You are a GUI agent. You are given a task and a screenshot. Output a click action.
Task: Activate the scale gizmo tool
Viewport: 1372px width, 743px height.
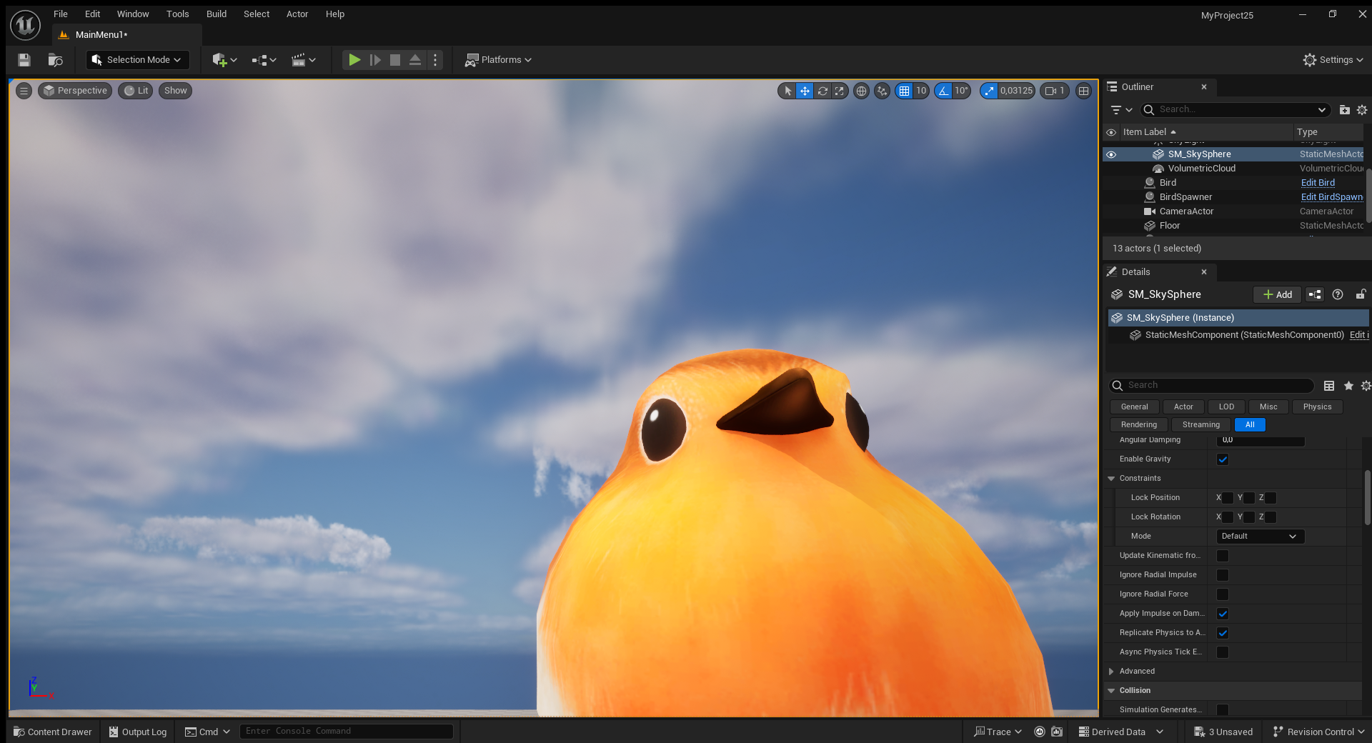pos(840,91)
